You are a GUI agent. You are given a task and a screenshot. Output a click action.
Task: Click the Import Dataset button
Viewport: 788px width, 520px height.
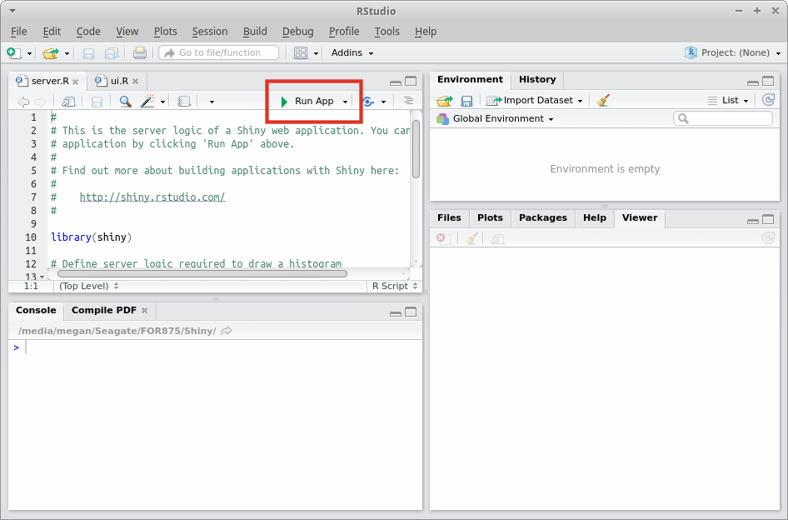[x=534, y=101]
